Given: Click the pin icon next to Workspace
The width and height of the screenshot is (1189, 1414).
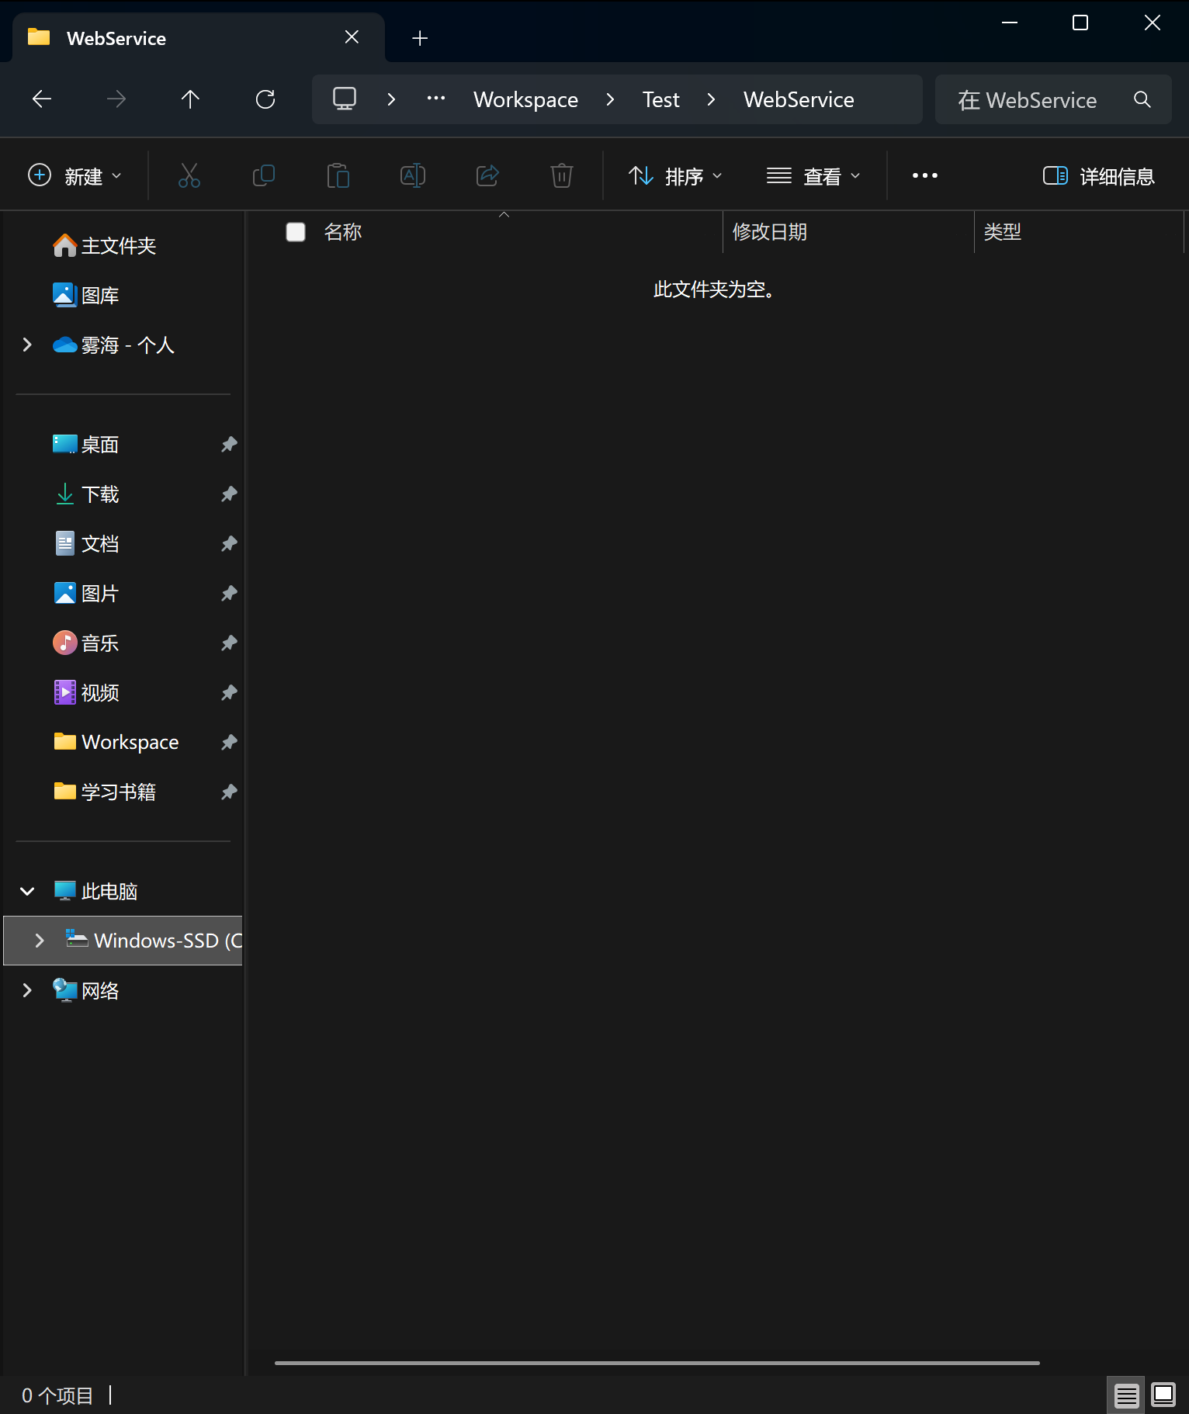Looking at the screenshot, I should tap(229, 743).
